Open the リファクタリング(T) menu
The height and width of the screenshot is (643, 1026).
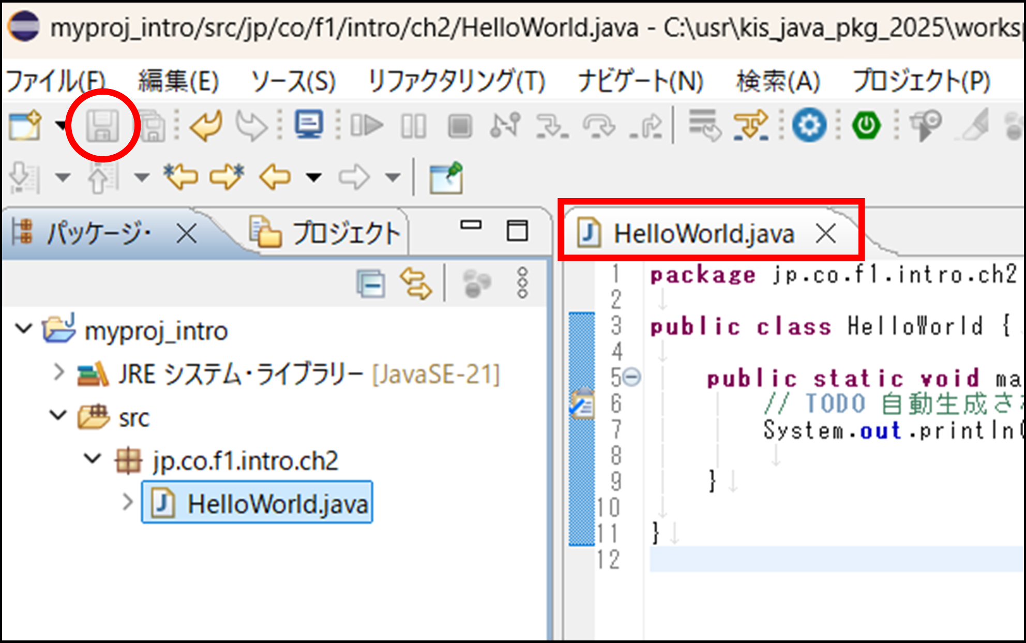[456, 81]
